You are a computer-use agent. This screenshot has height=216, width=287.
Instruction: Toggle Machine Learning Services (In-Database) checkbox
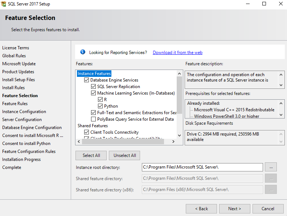pos(93,93)
